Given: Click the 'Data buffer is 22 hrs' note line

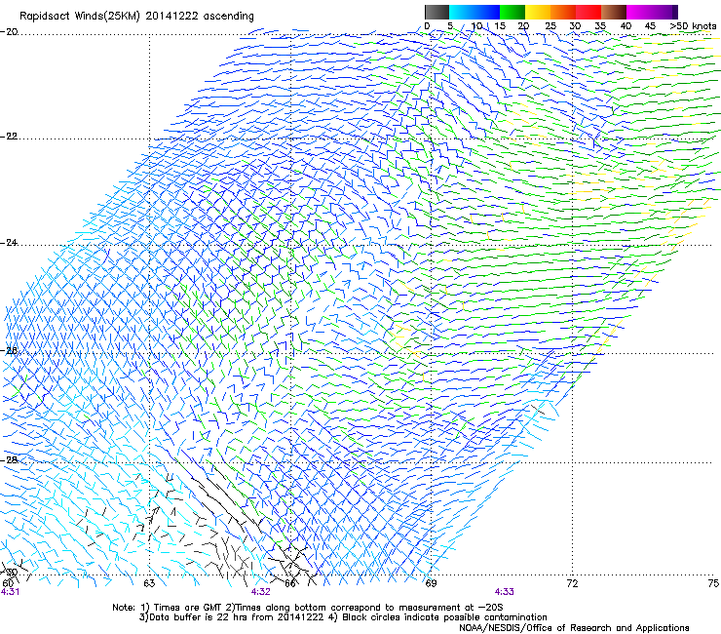Looking at the screenshot, I should coord(343,617).
